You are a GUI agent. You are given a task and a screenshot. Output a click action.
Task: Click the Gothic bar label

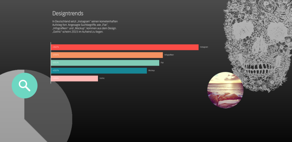pos(102,78)
